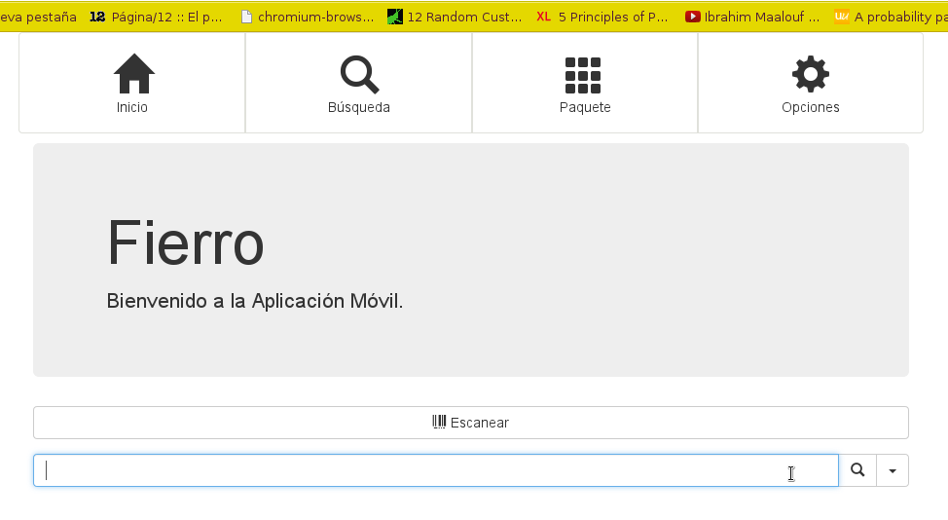Open the 12 Random Cust... bookmark
Viewport: 948px width, 520px height.
tap(455, 17)
